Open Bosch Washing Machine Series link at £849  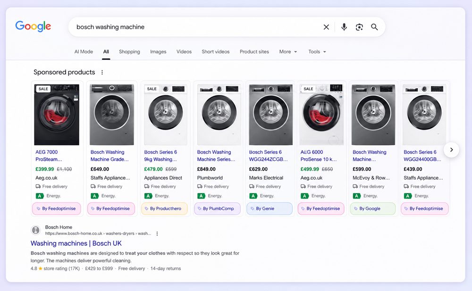(216, 156)
